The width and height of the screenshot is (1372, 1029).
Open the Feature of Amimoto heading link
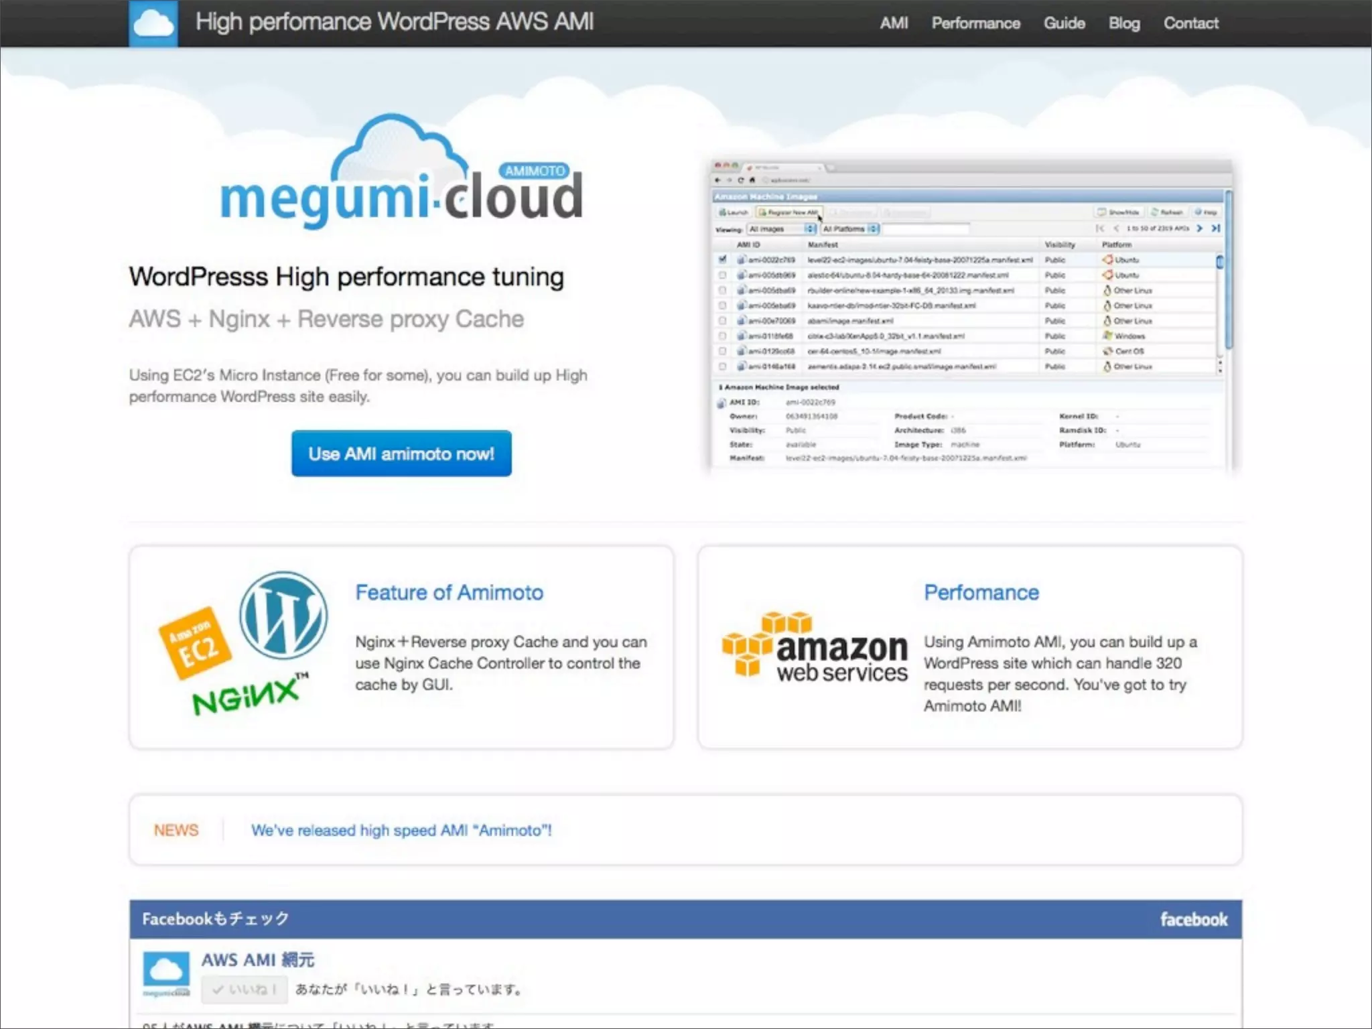coord(449,592)
